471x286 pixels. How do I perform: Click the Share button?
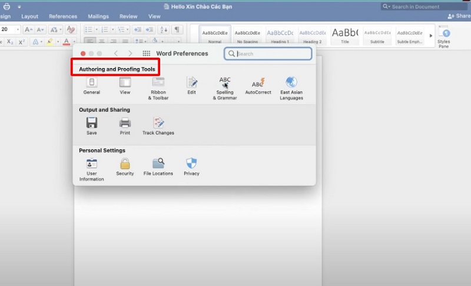pyautogui.click(x=459, y=16)
